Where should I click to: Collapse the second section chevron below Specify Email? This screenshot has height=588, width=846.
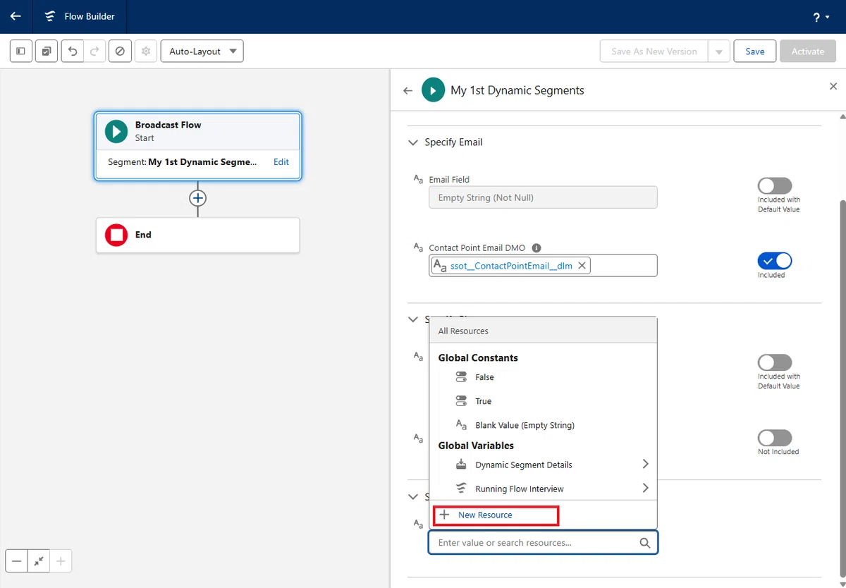click(x=414, y=319)
